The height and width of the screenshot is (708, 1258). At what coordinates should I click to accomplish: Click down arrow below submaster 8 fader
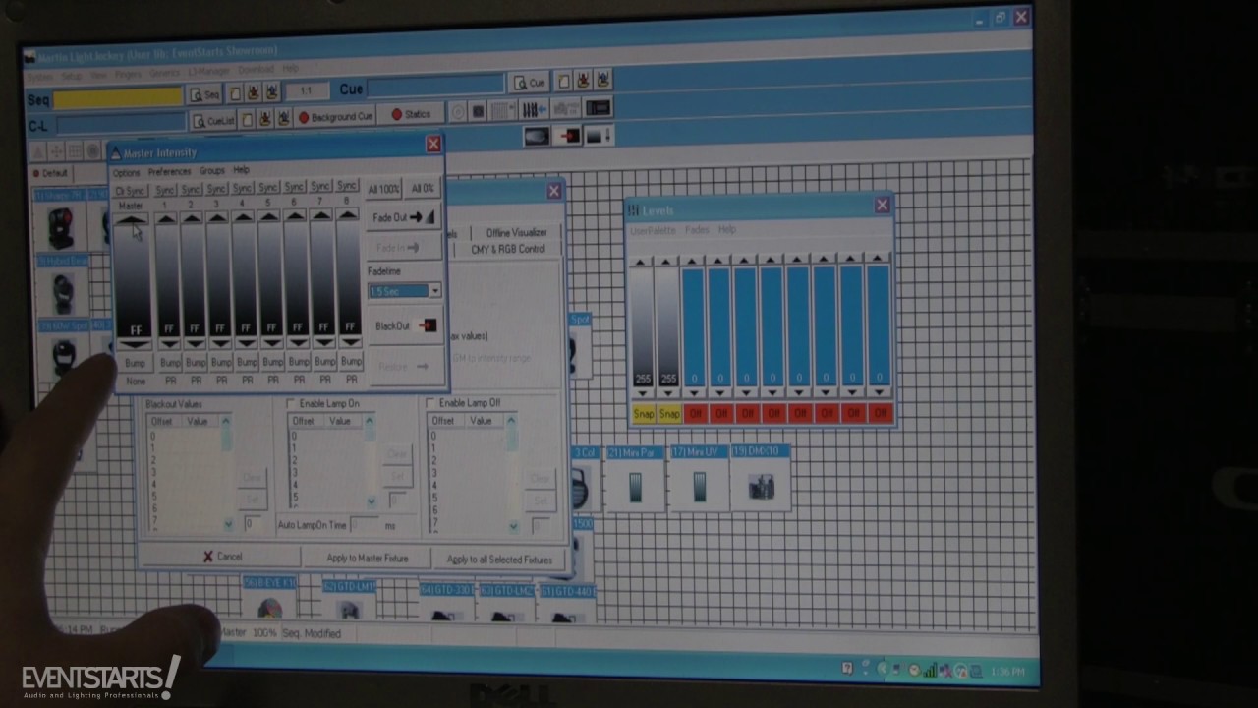[x=350, y=343]
